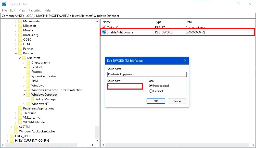Open the View menu
The height and width of the screenshot is (148, 256).
point(22,10)
